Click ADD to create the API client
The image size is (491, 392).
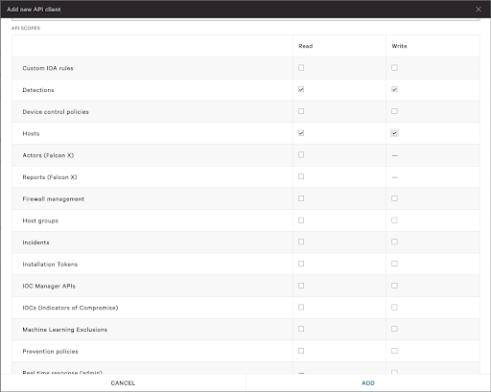click(x=368, y=382)
